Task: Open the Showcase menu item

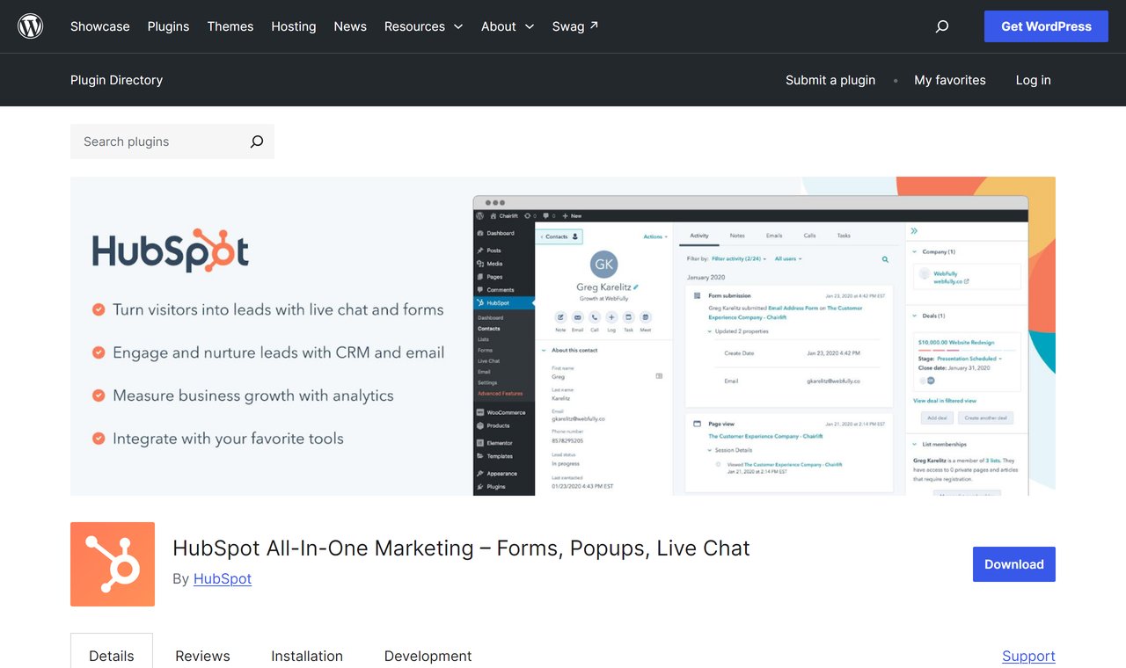Action: coord(100,26)
